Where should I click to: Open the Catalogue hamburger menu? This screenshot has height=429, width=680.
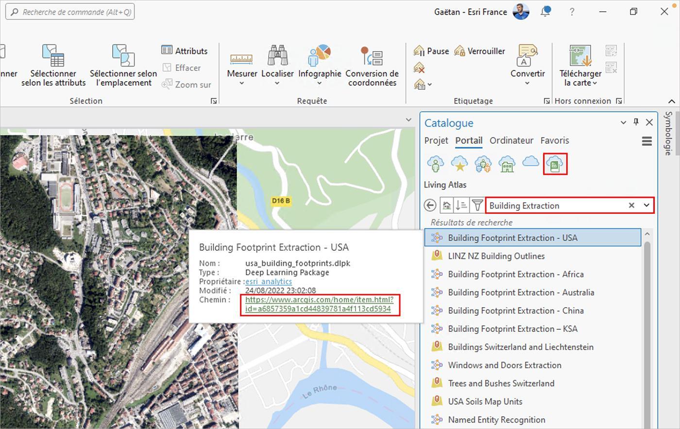click(646, 141)
